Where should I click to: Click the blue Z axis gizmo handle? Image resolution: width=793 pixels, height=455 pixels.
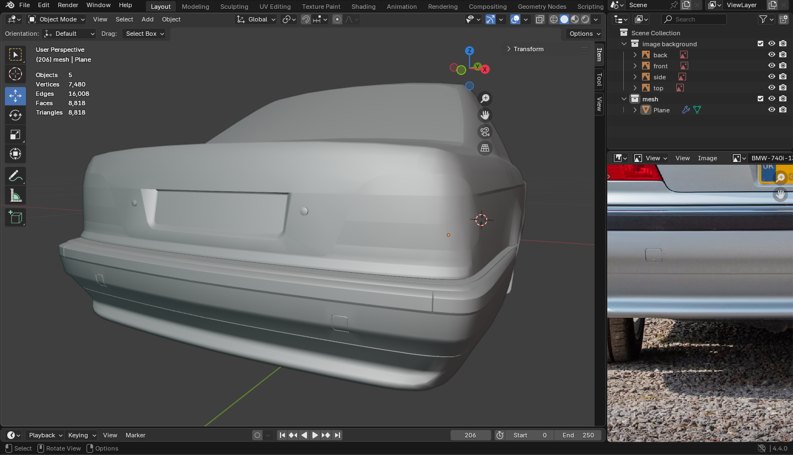pyautogui.click(x=470, y=51)
